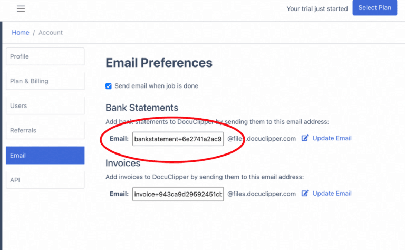The width and height of the screenshot is (405, 250).
Task: Open the Users account section
Action: click(x=45, y=105)
